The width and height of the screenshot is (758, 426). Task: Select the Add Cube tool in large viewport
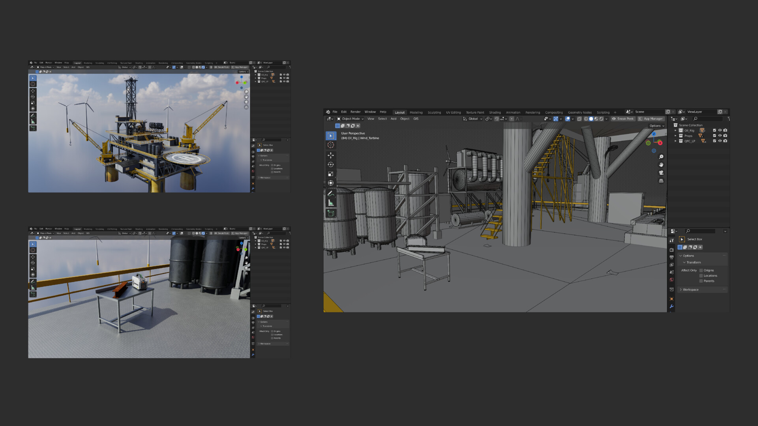331,213
